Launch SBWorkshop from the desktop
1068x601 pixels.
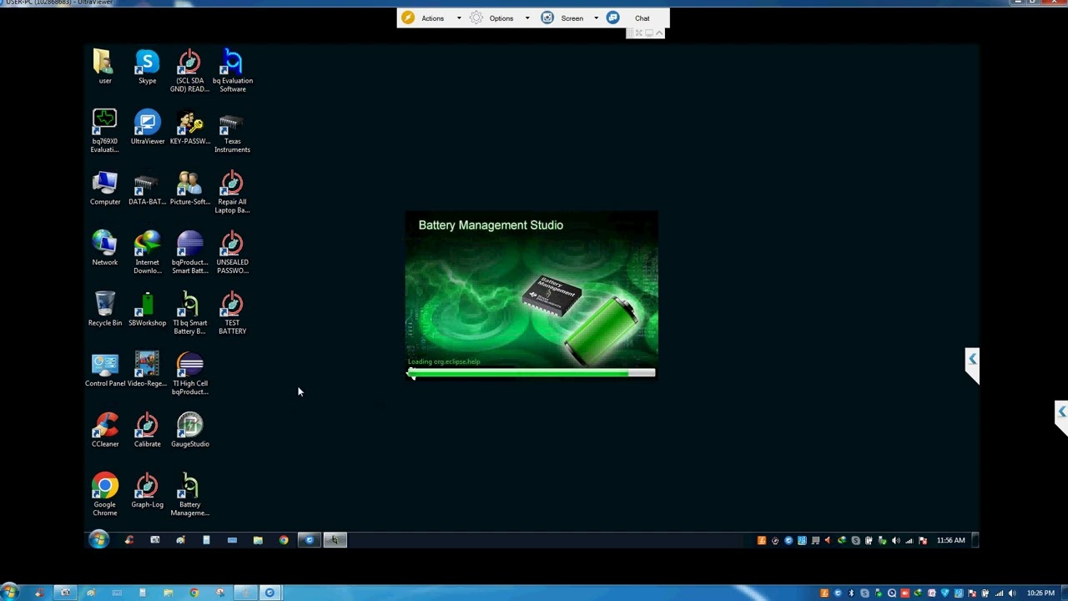pos(147,309)
